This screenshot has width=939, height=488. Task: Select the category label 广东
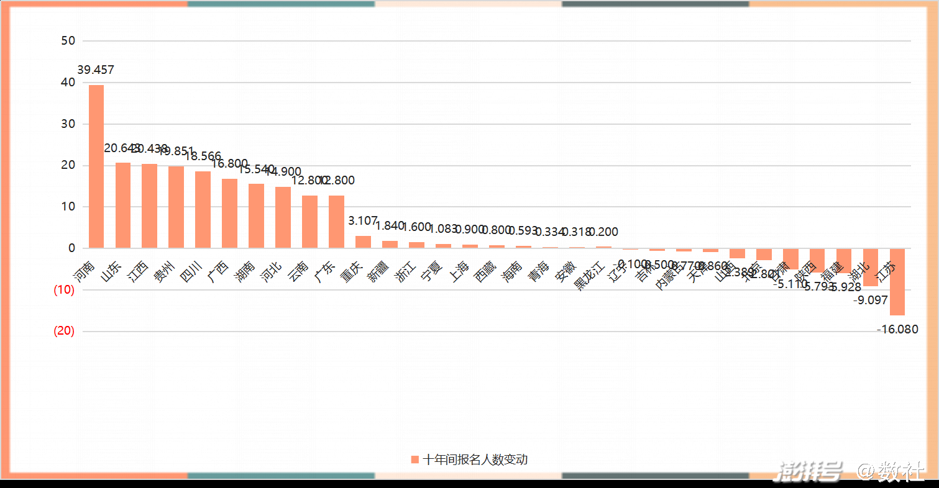(324, 273)
